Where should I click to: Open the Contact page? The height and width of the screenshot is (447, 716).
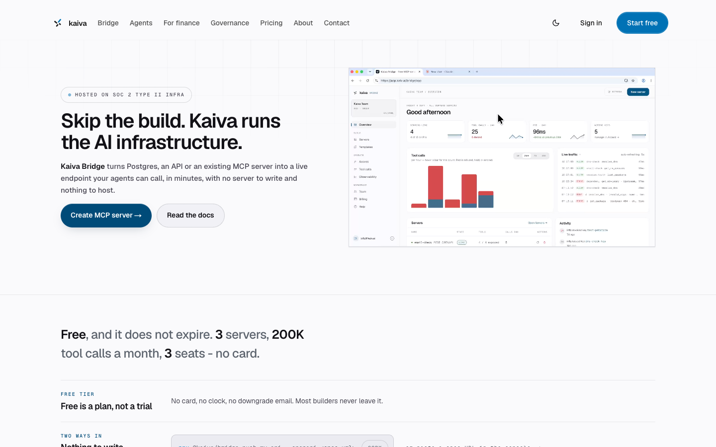[337, 23]
